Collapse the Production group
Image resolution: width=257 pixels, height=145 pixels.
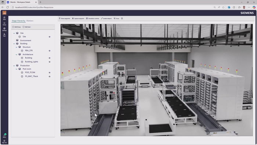pos(14,66)
